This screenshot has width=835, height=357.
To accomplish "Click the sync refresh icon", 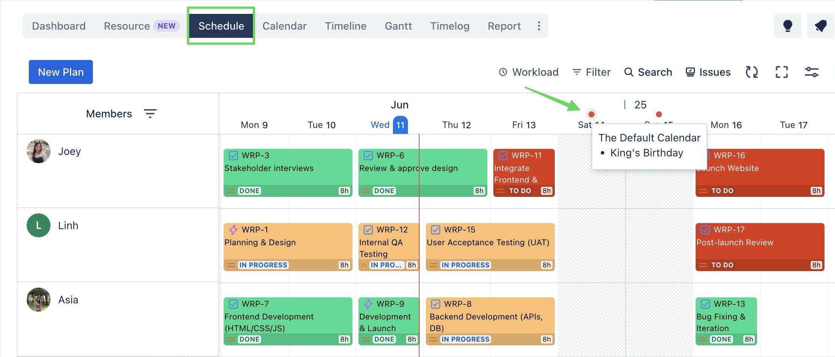I will point(751,72).
